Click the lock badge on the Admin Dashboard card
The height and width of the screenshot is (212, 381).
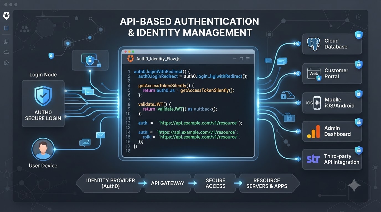point(359,122)
